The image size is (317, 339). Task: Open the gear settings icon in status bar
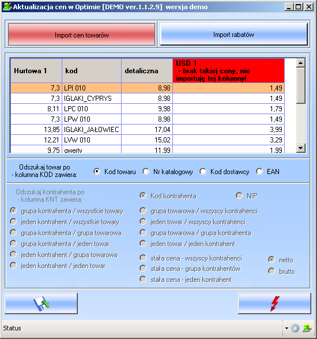click(295, 328)
